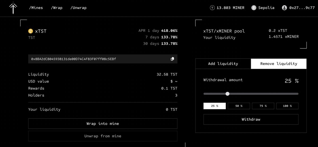Click the Rewards 0.1 TST value
The image size is (318, 147).
point(169,88)
